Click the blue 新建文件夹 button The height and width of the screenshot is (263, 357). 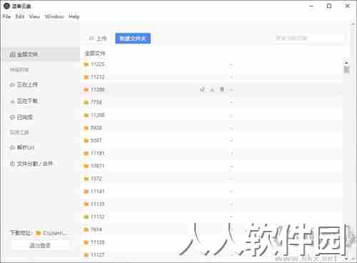pyautogui.click(x=133, y=39)
